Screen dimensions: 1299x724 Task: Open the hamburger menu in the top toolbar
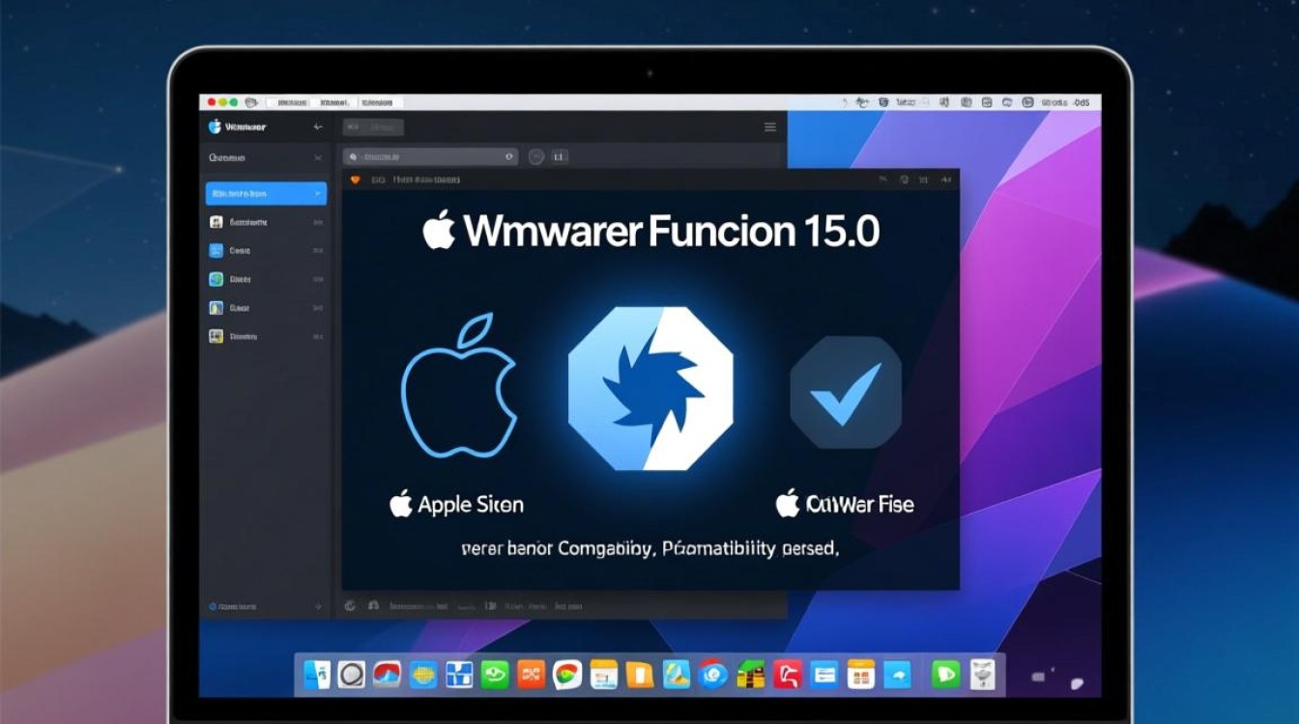pos(770,126)
